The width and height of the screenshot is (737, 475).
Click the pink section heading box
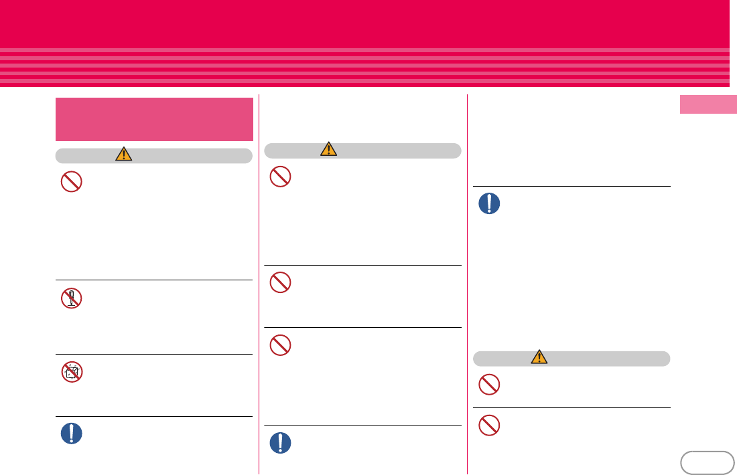(x=154, y=119)
